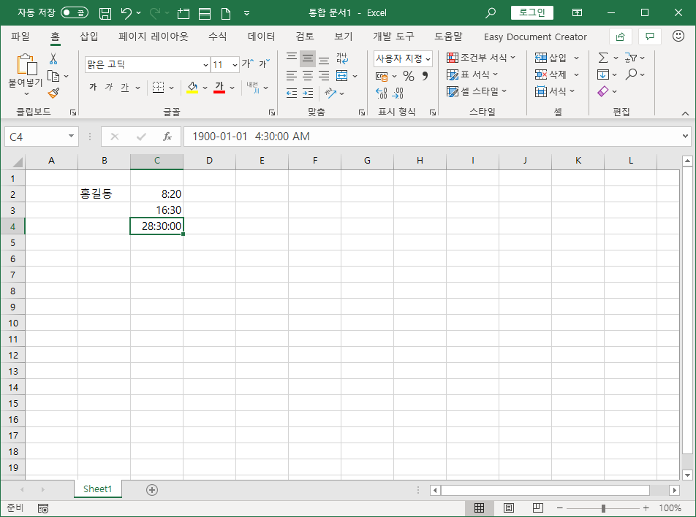Collapse the ribbon with the chevron

coord(685,113)
